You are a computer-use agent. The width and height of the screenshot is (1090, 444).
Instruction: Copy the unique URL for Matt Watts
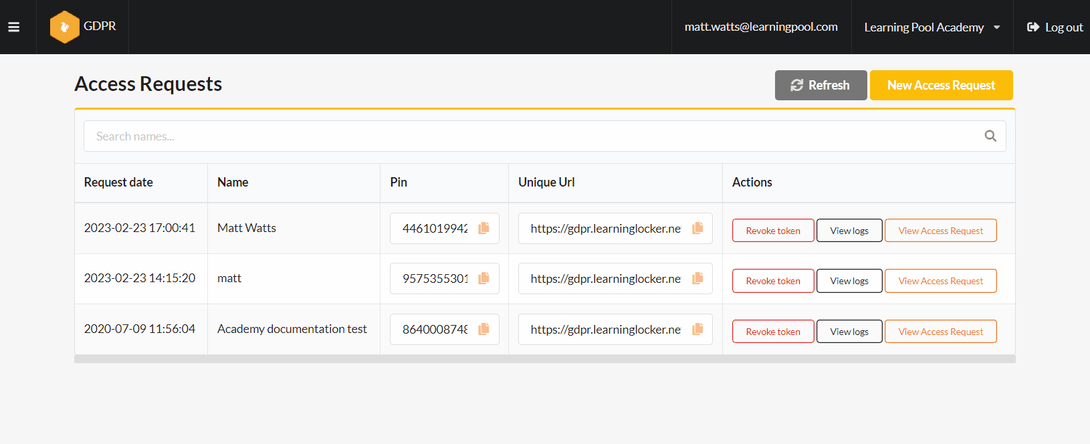pos(697,228)
